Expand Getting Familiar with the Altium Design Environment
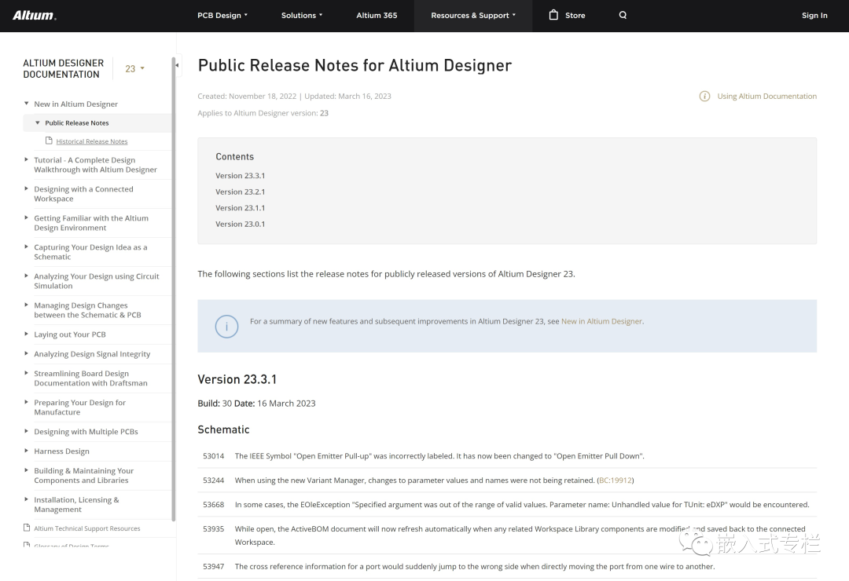 tap(26, 218)
